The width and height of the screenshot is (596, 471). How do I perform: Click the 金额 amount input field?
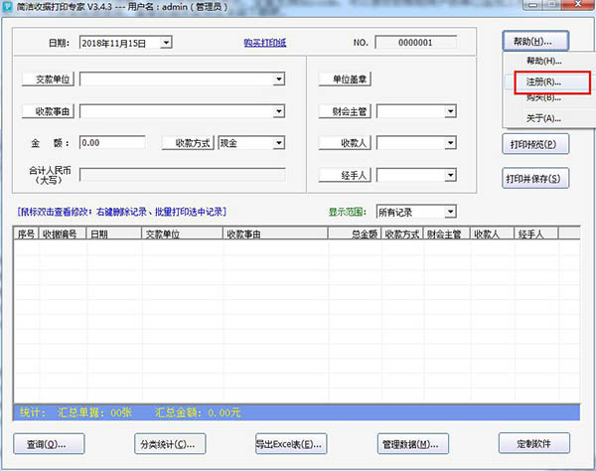[x=117, y=143]
